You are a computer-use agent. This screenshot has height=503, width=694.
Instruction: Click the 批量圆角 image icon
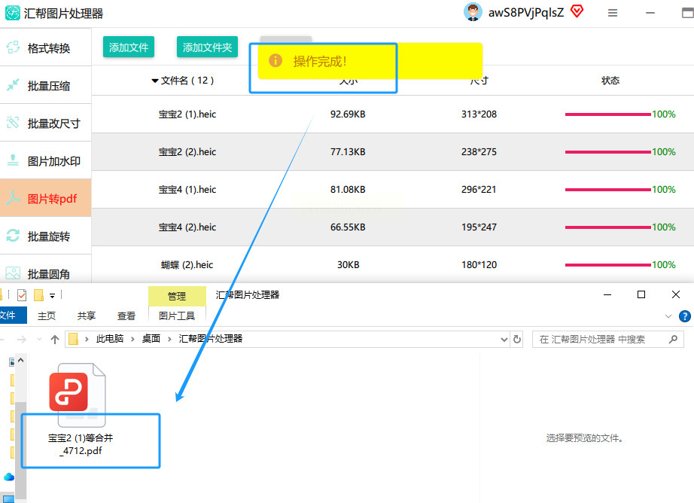tap(13, 273)
